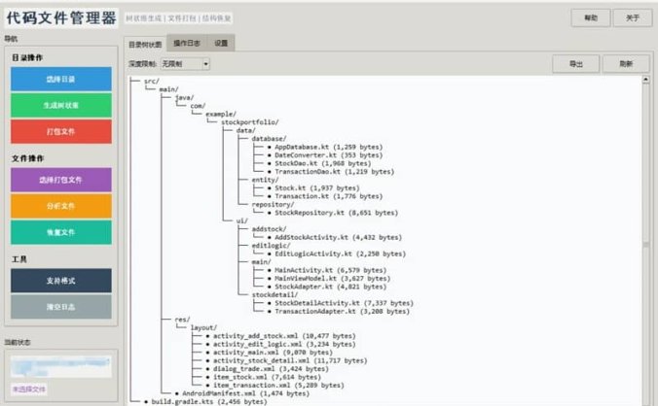Click the green 生成树状图 button
The height and width of the screenshot is (406, 658).
click(x=60, y=105)
